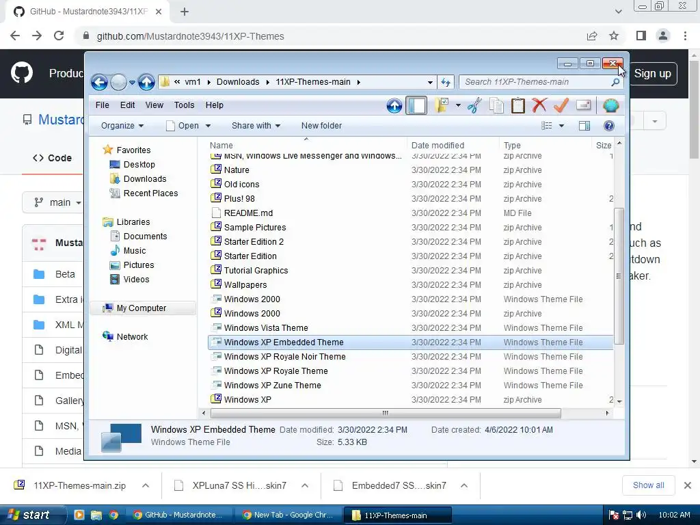Click the red X Delete icon

[x=539, y=106]
